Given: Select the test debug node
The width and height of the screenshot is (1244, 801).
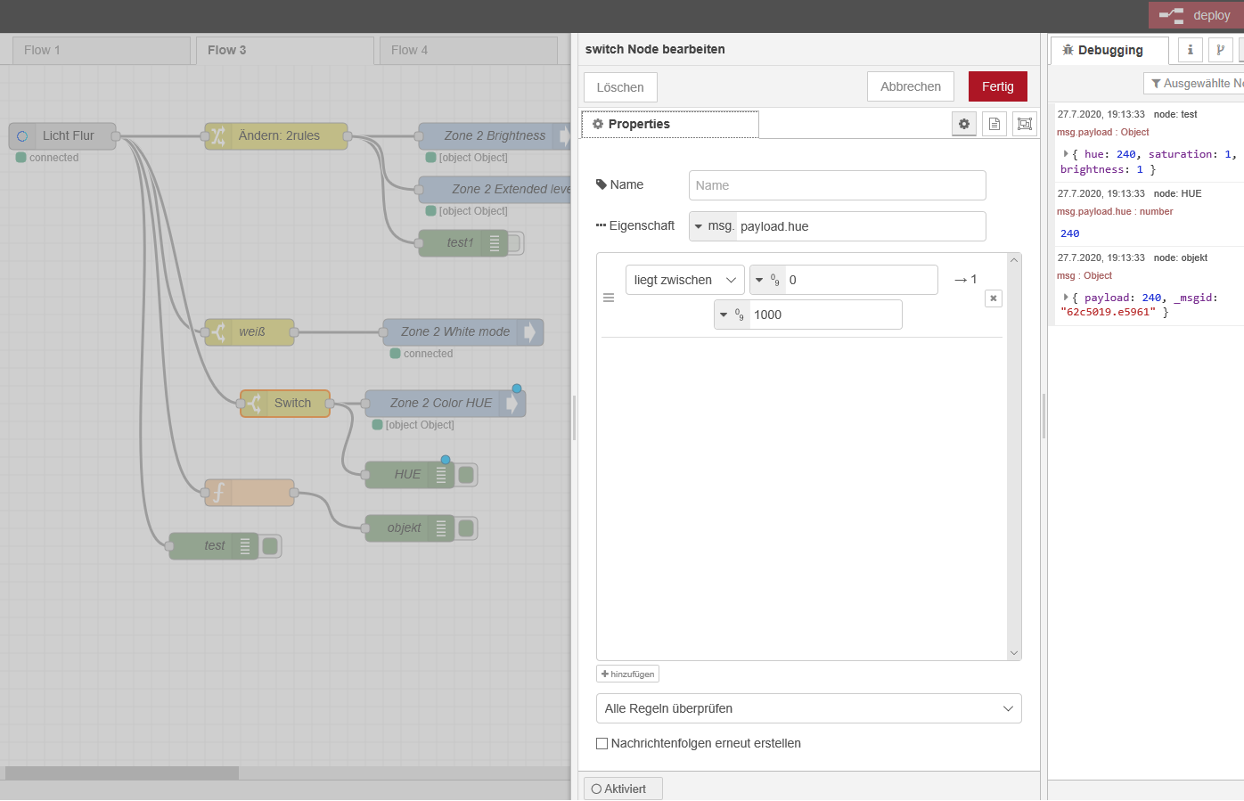Looking at the screenshot, I should coord(214,546).
